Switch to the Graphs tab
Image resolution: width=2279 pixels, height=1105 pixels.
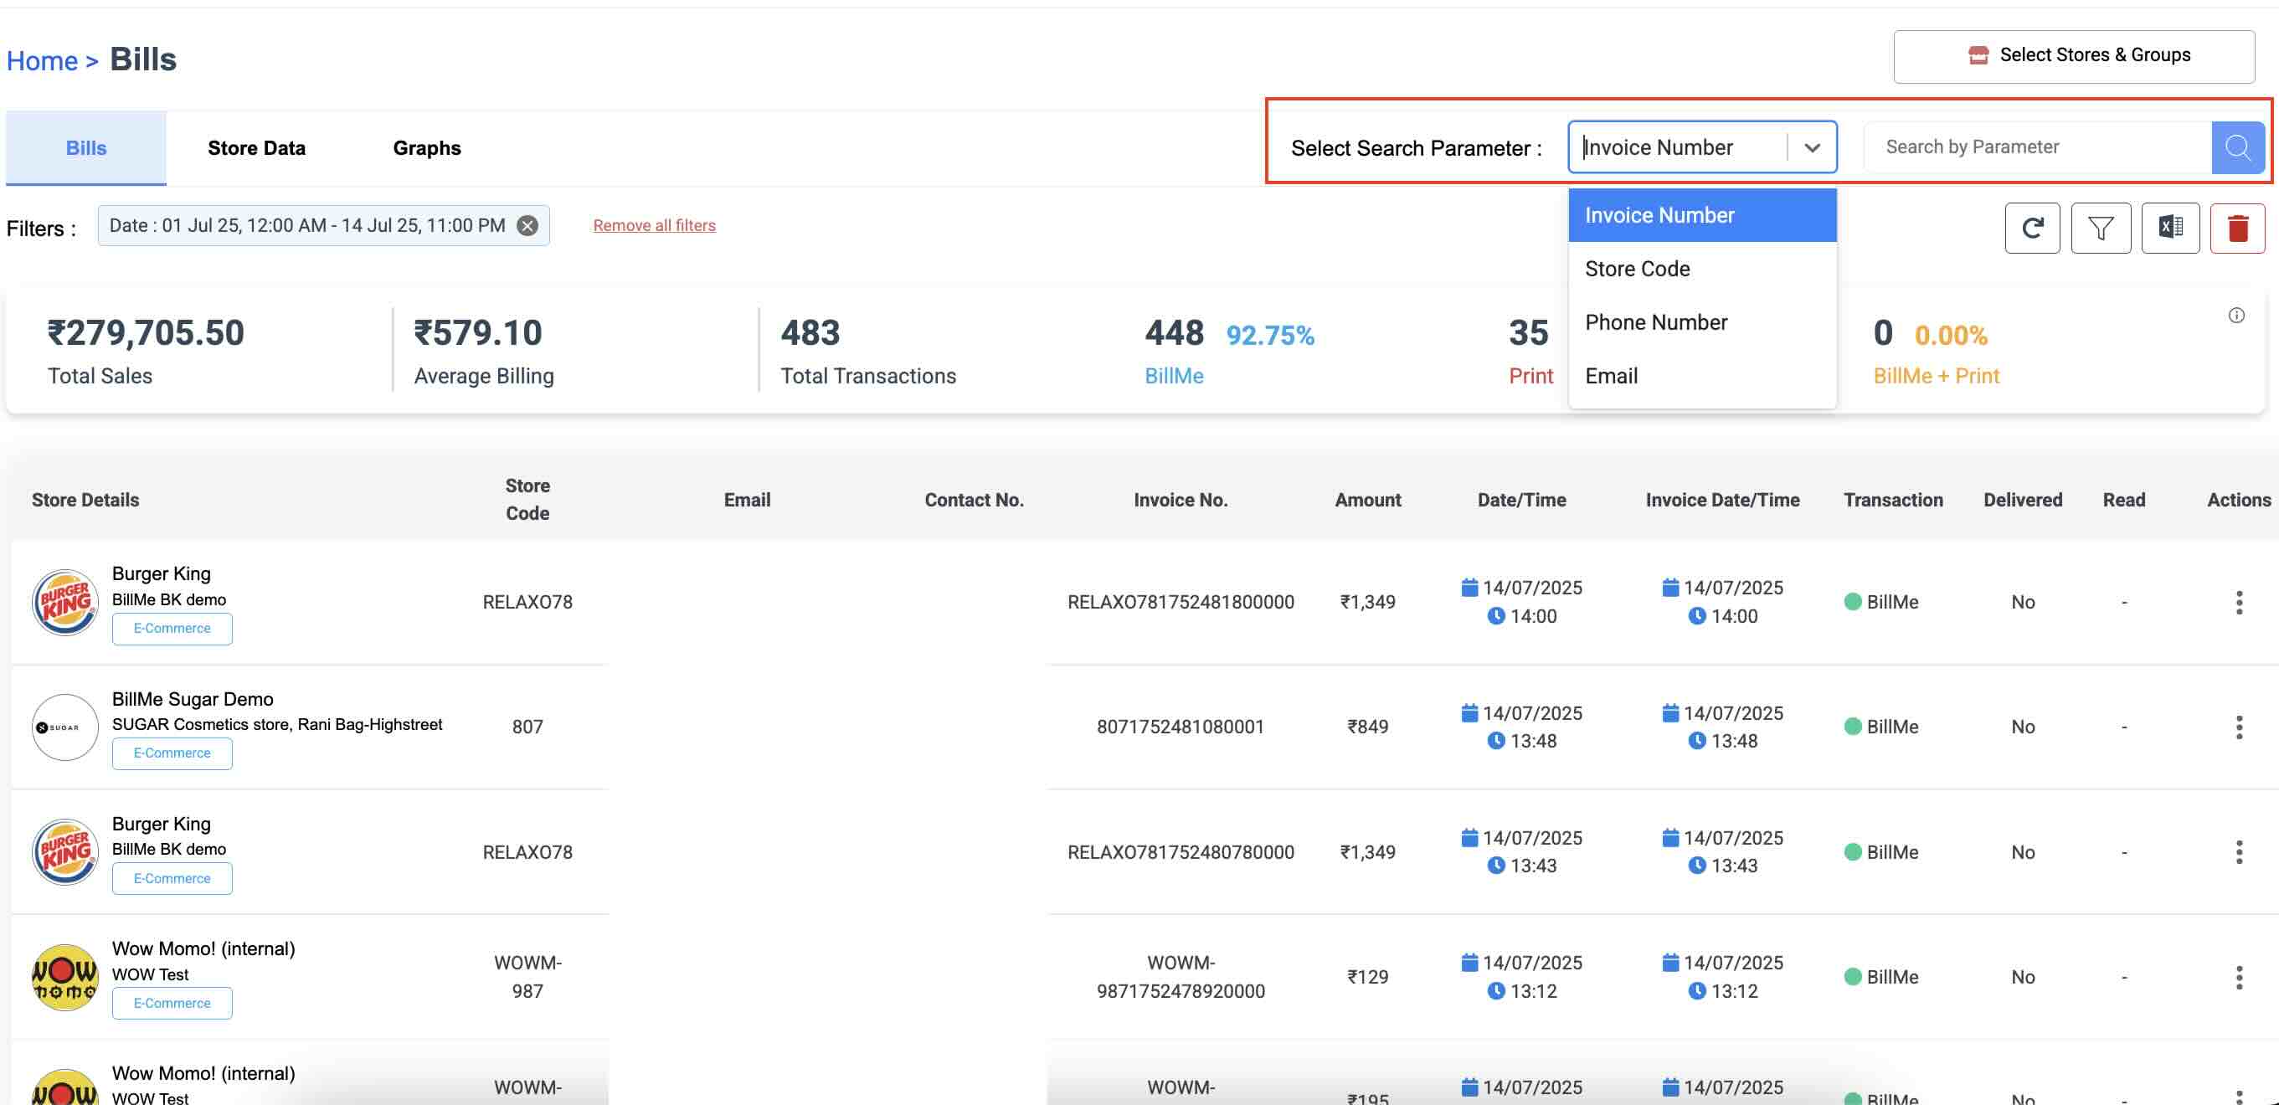[x=426, y=147]
